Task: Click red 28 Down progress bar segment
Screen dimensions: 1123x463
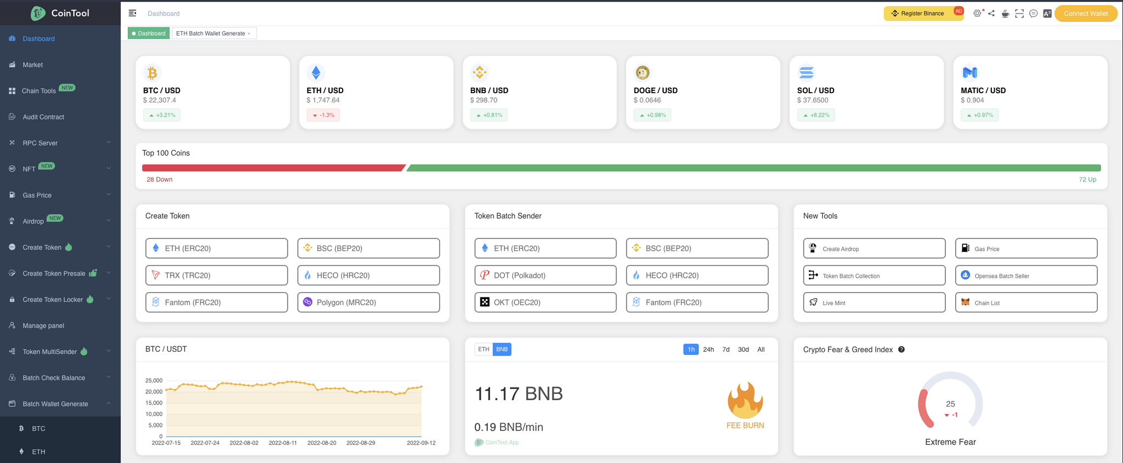Action: pos(274,168)
